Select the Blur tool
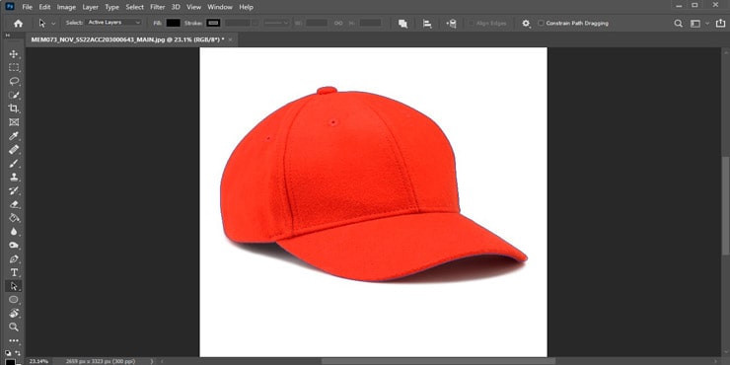 click(x=14, y=232)
